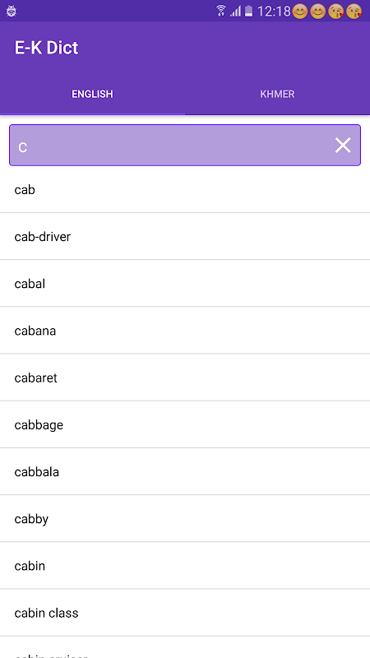Open 'cabin class' entry

[x=185, y=613]
